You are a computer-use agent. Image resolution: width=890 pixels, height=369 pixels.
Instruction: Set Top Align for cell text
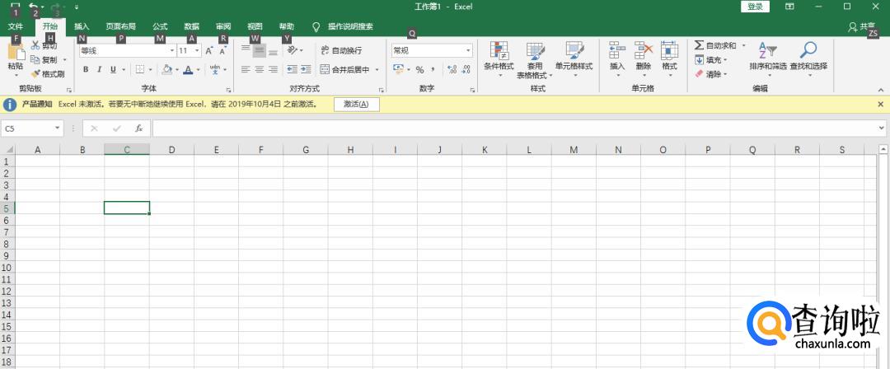click(x=246, y=50)
